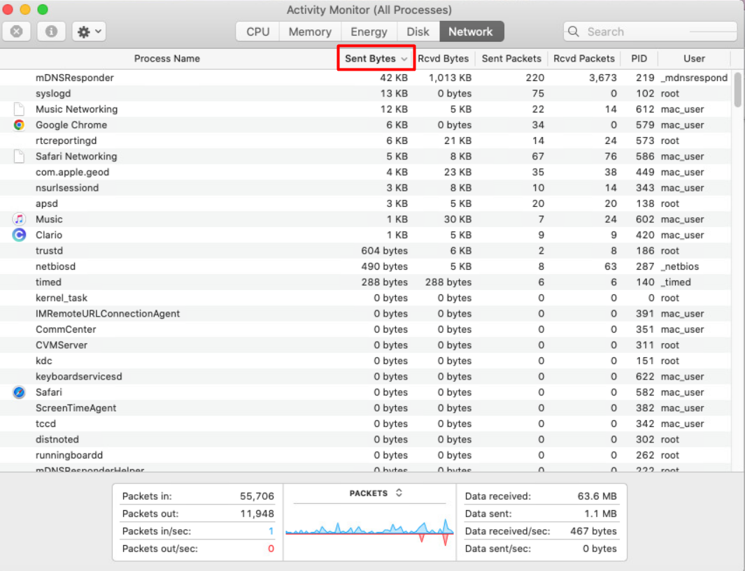Click the Data received value 63.6 MB
The image size is (745, 571).
click(x=597, y=496)
